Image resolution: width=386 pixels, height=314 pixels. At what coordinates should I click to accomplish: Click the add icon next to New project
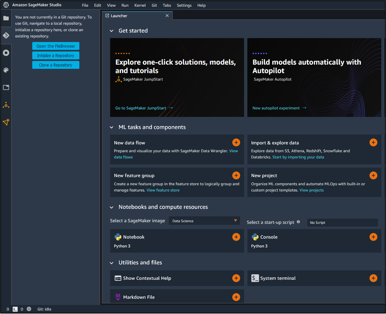click(373, 175)
